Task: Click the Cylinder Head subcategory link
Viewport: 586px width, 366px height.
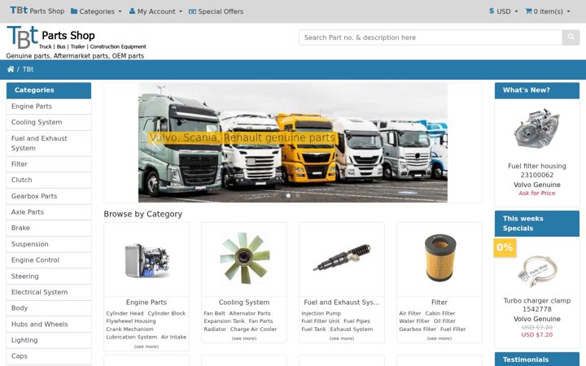Action: pyautogui.click(x=125, y=313)
